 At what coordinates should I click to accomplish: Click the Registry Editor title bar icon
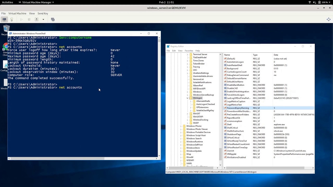[168, 46]
